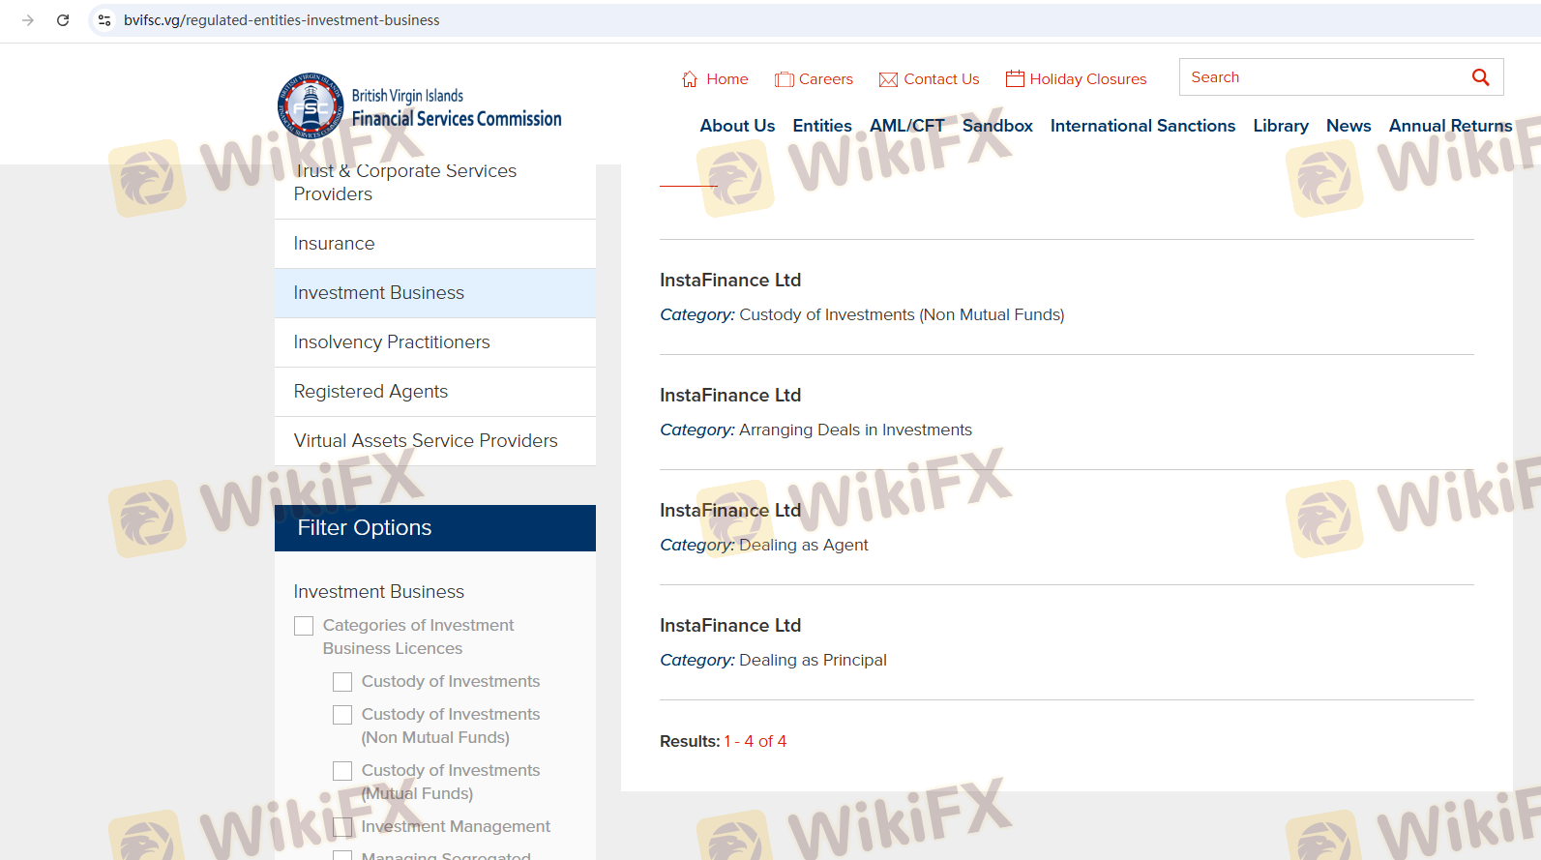This screenshot has height=860, width=1541.
Task: Tick the Investment Management checkbox
Action: pyautogui.click(x=342, y=827)
